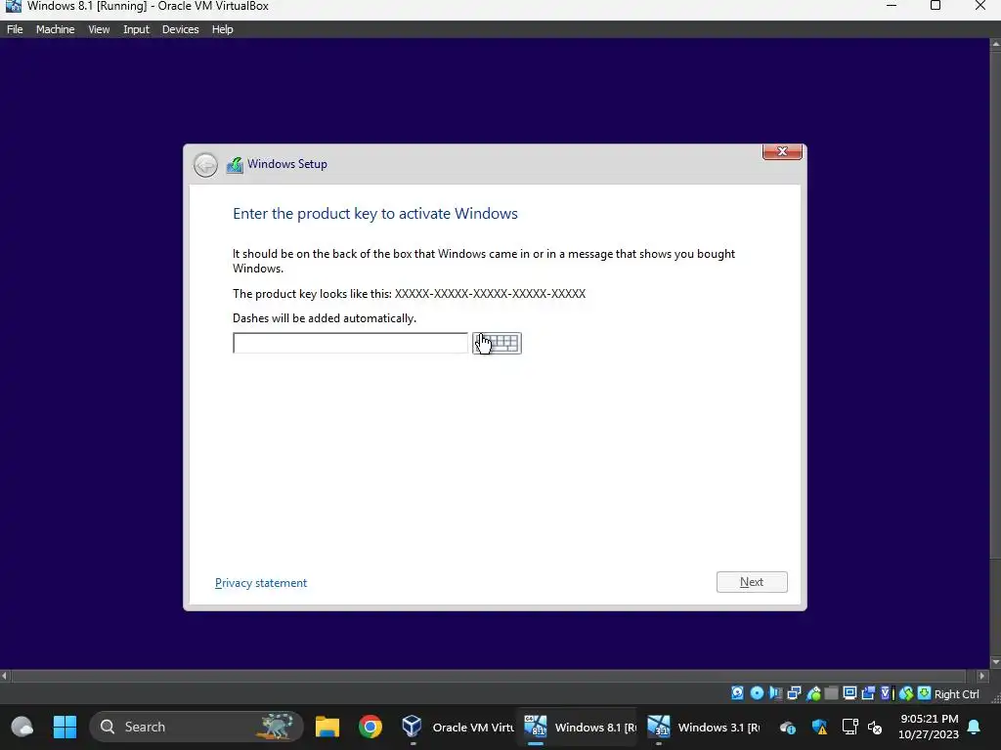Open File Explorer from taskbar
1001x750 pixels.
tap(326, 727)
